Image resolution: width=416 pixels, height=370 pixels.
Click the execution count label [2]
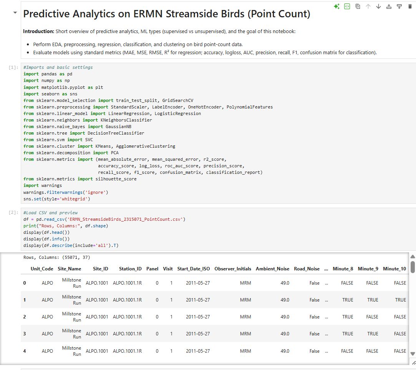coord(12,212)
